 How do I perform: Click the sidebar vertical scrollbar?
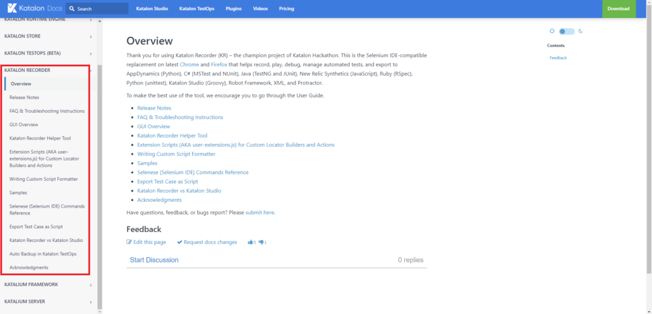coord(99,185)
